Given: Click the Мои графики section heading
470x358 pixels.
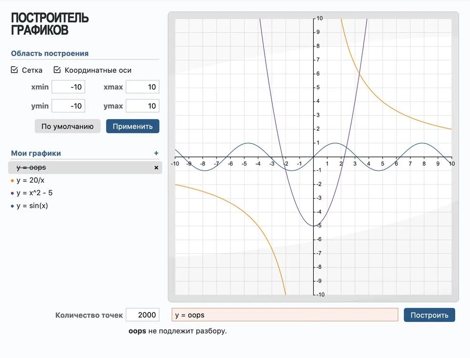Looking at the screenshot, I should 36,153.
